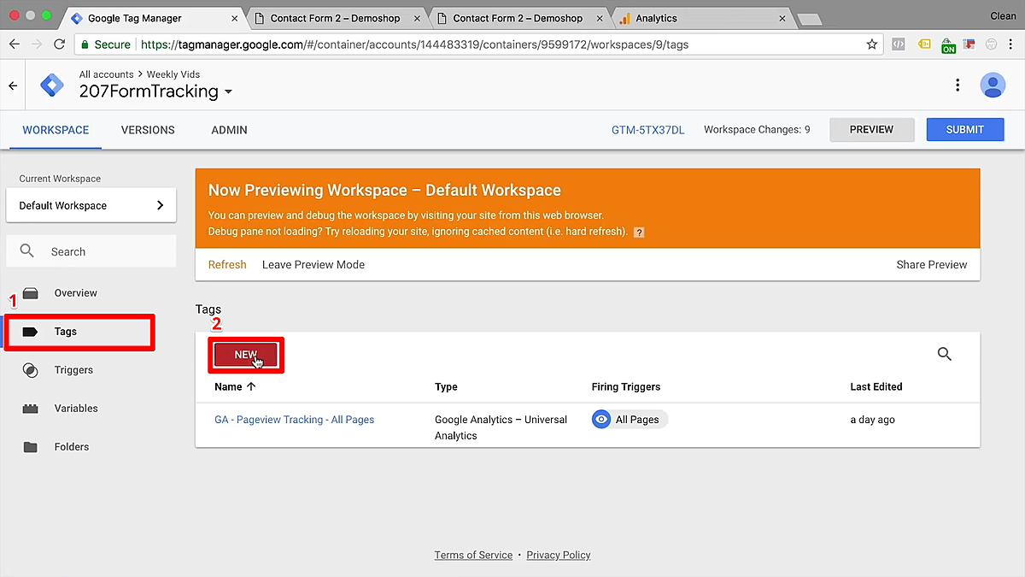1025x577 pixels.
Task: Click the Last Edited column header
Action: tap(876, 386)
